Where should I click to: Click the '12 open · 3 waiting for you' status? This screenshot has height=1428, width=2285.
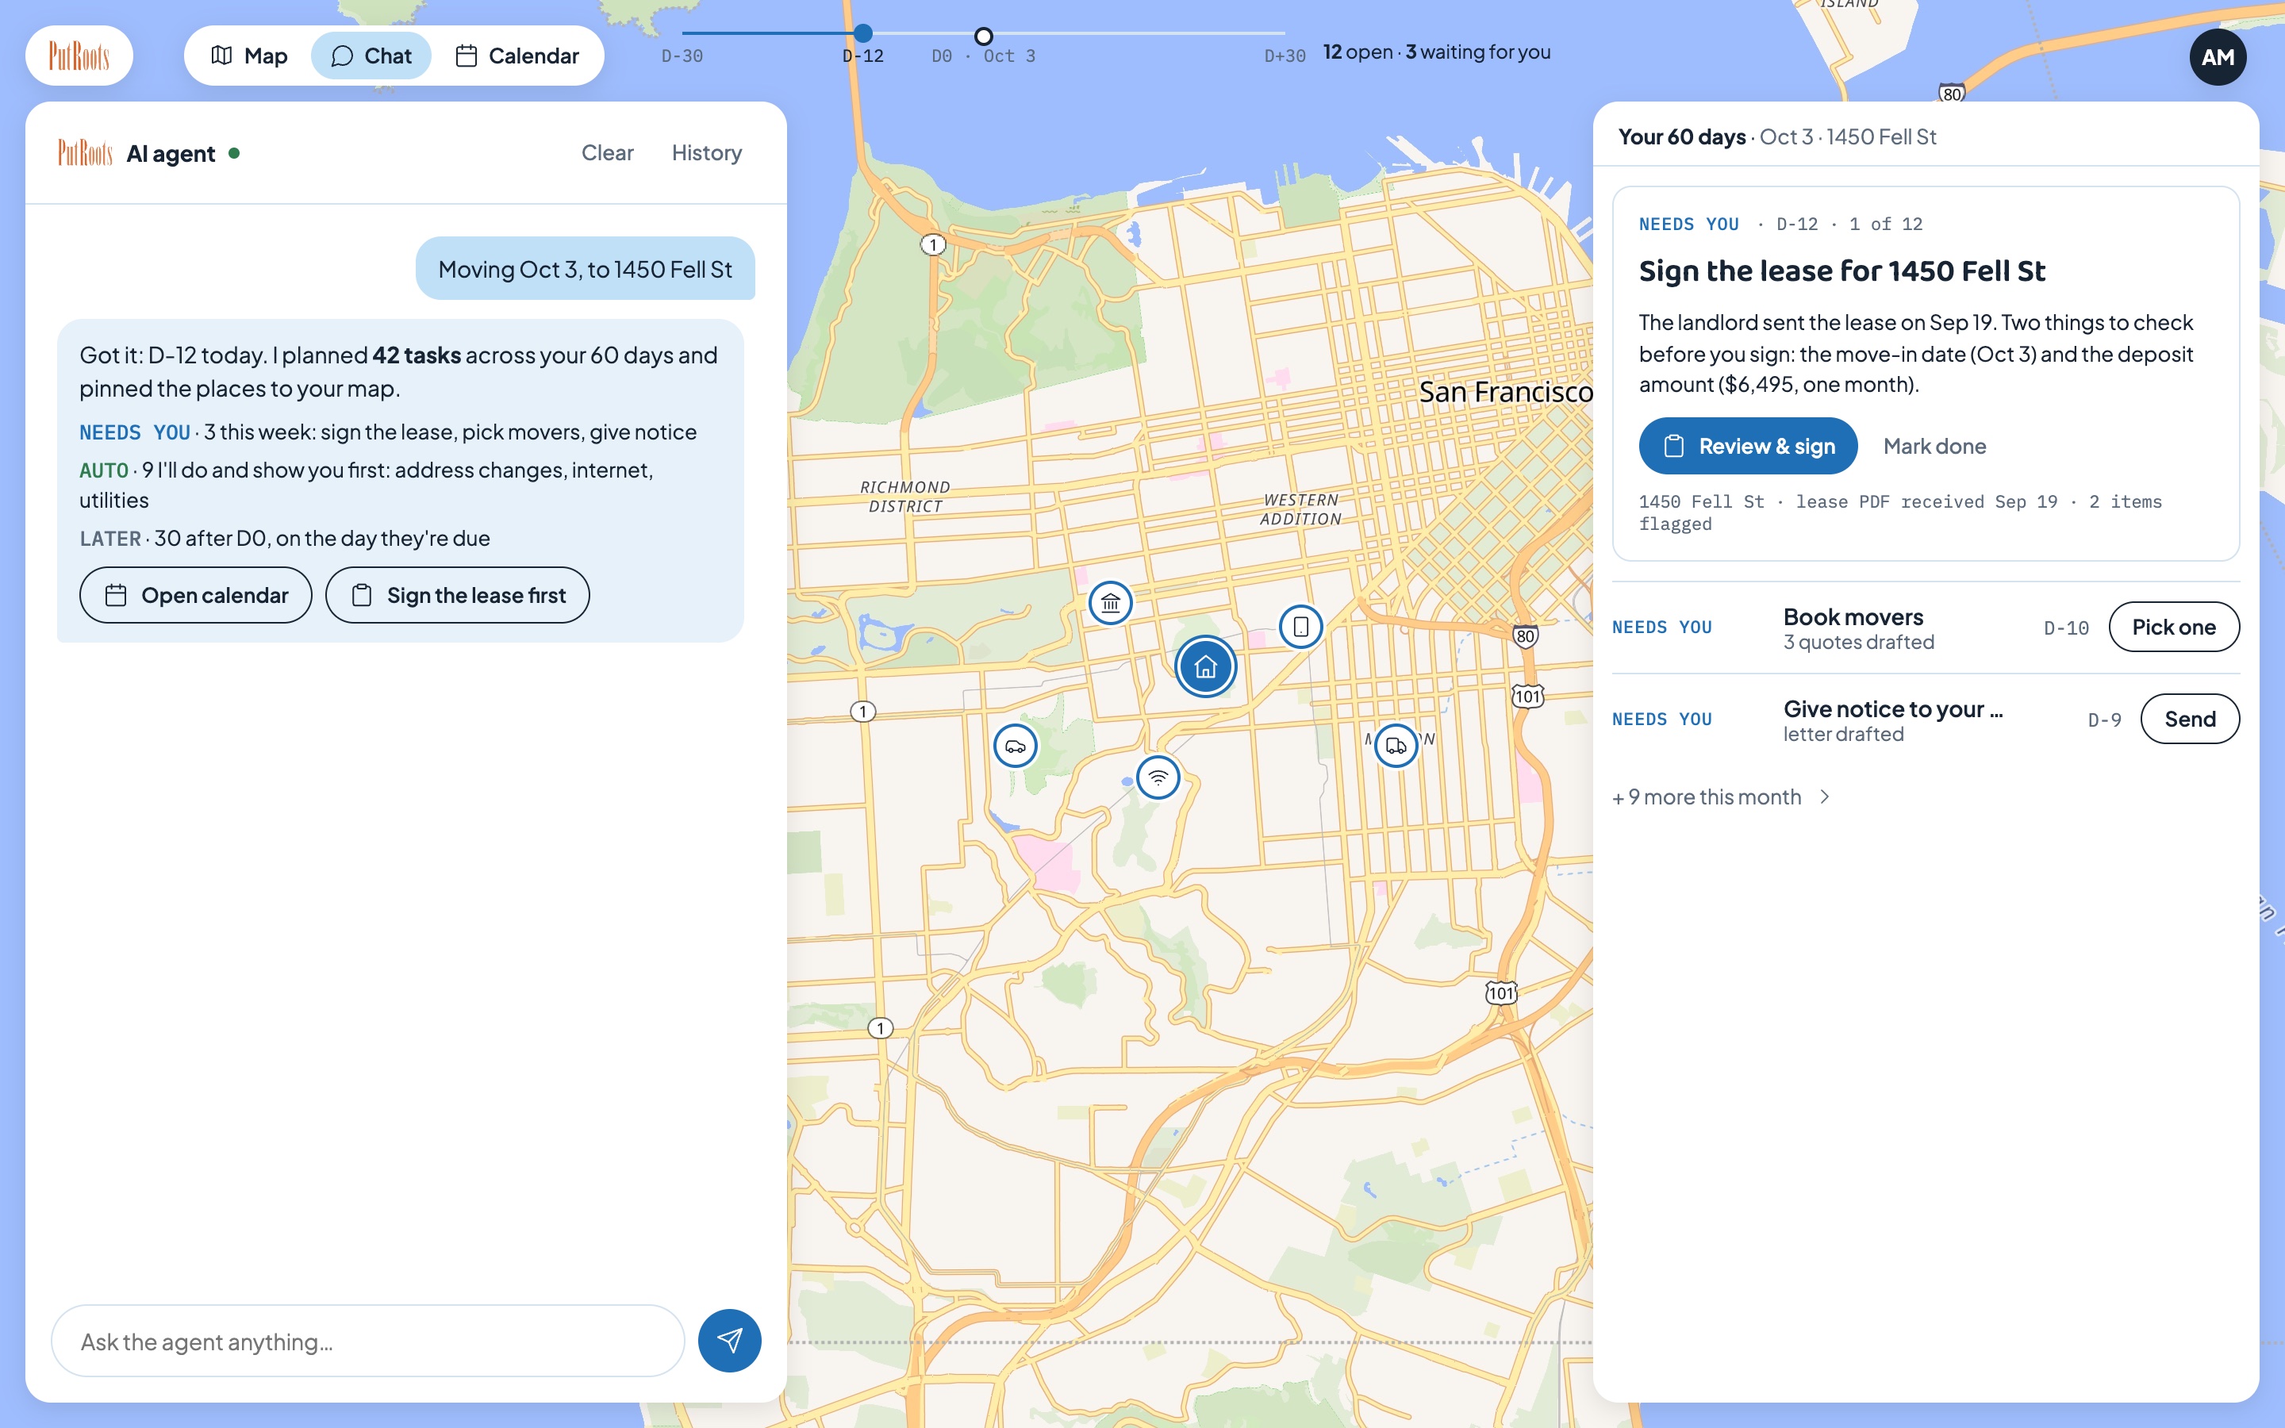pos(1436,52)
